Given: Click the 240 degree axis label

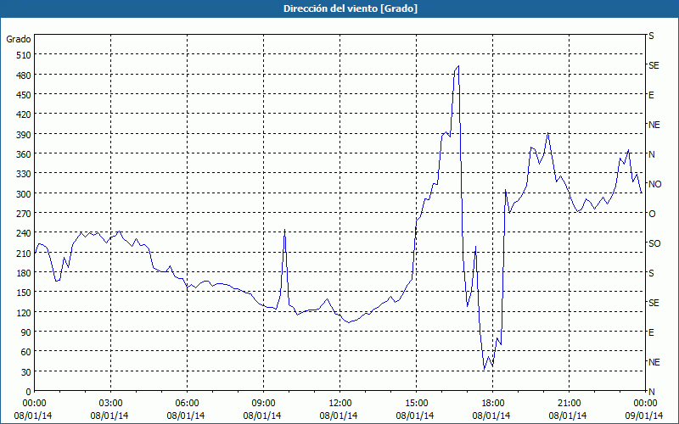Looking at the screenshot, I should (23, 233).
